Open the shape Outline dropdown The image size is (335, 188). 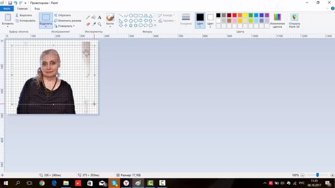pyautogui.click(x=166, y=15)
